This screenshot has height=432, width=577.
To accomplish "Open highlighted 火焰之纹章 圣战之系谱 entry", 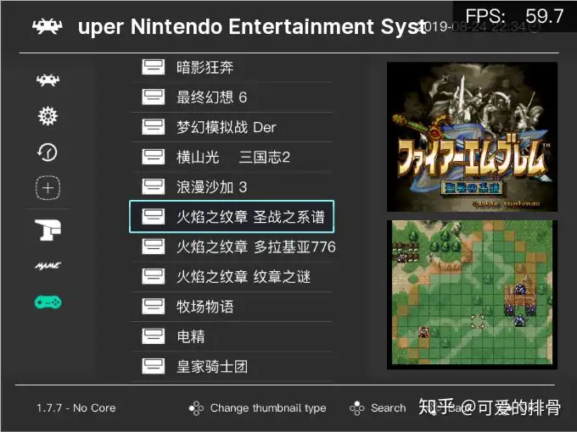I will [x=232, y=217].
